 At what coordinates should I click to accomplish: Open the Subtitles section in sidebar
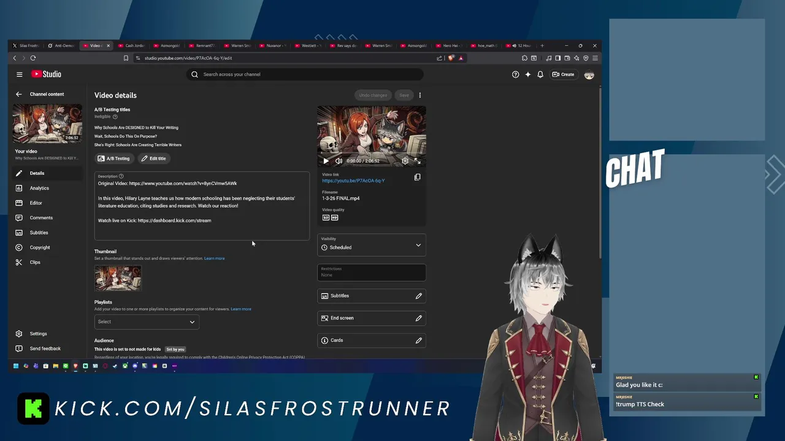[47, 233]
